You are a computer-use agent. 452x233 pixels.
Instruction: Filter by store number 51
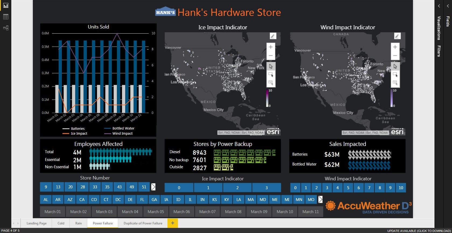coord(144,187)
